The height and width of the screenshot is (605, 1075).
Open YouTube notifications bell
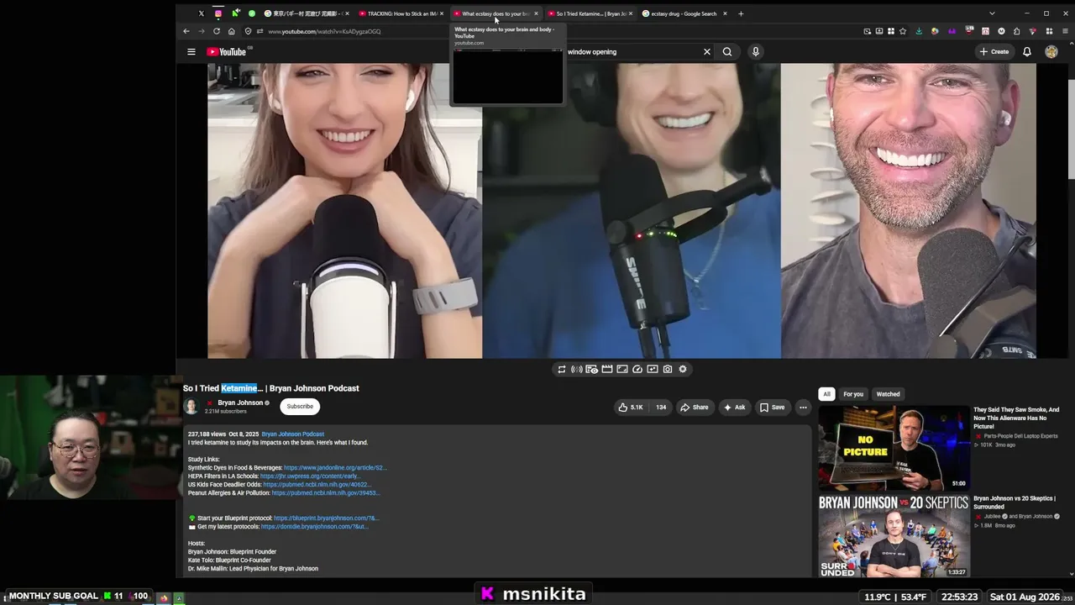pyautogui.click(x=1027, y=52)
